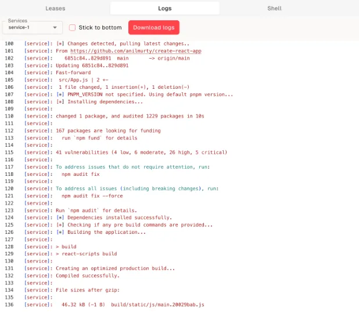This screenshot has height=318, width=359.
Task: Switch to the Shell tab
Action: 274,8
